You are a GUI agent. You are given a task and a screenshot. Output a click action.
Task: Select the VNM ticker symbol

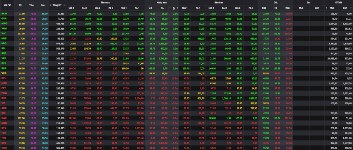click(x=4, y=29)
